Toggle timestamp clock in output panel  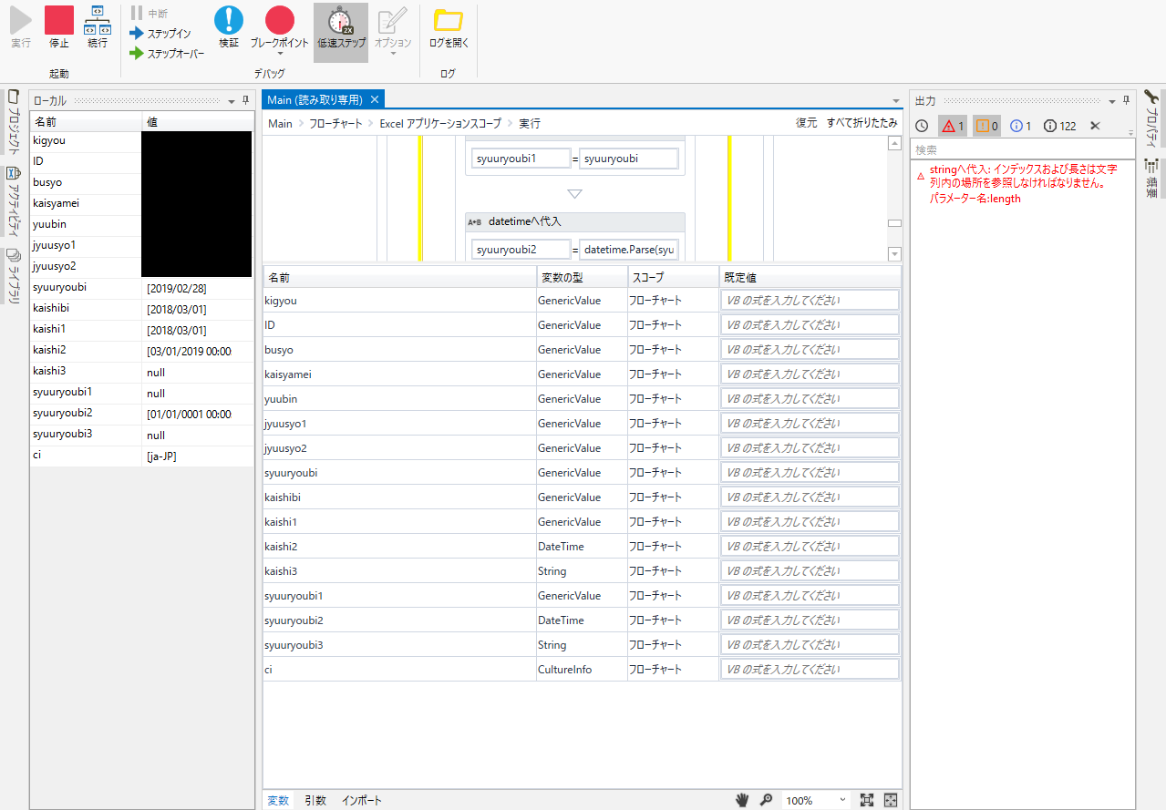pos(922,126)
